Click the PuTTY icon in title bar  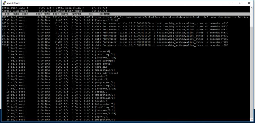[x=5, y=3]
